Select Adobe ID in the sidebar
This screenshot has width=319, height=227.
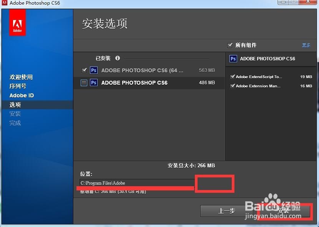coord(21,95)
